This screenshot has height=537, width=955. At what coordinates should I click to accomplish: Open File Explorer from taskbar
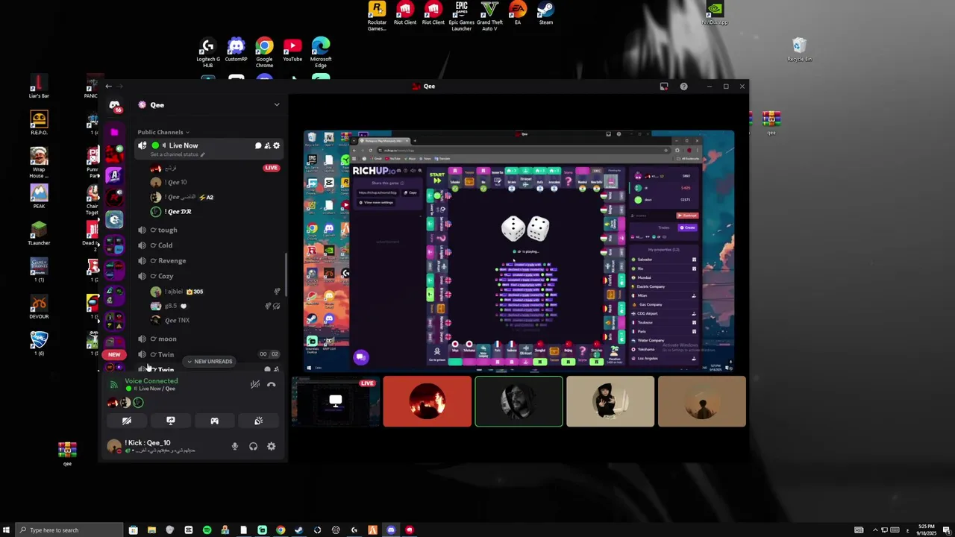click(151, 530)
